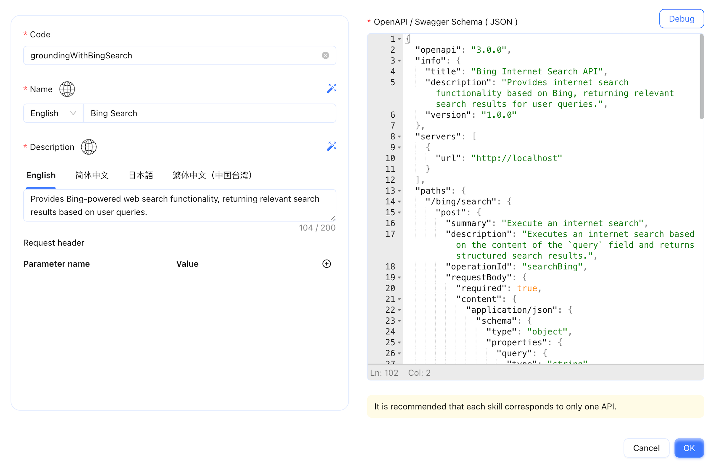Click the "Ln: 102" status text
Viewport: 716px width, 463px height.
click(384, 373)
